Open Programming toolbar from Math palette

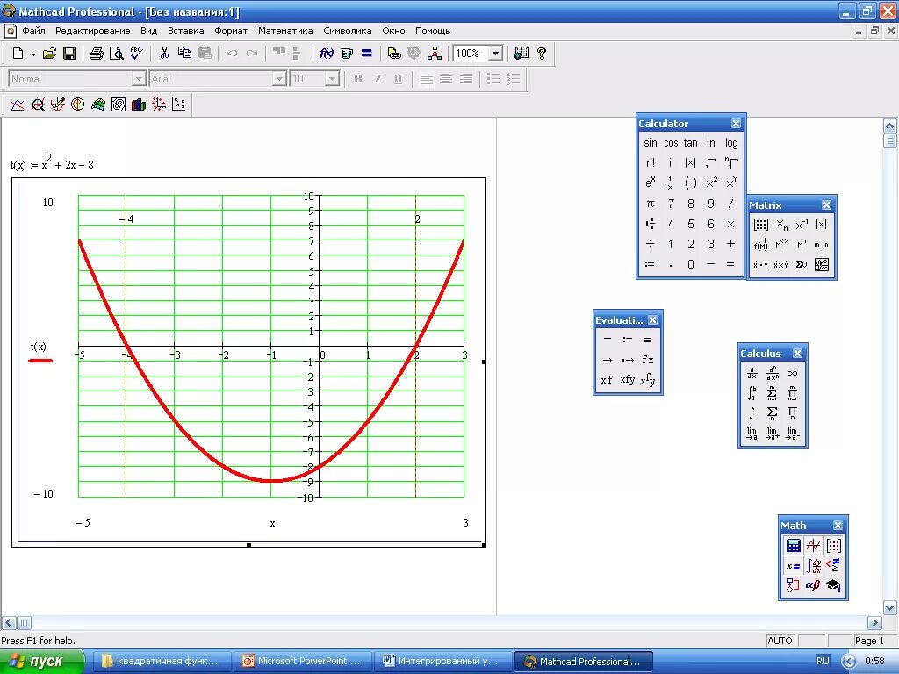[793, 585]
